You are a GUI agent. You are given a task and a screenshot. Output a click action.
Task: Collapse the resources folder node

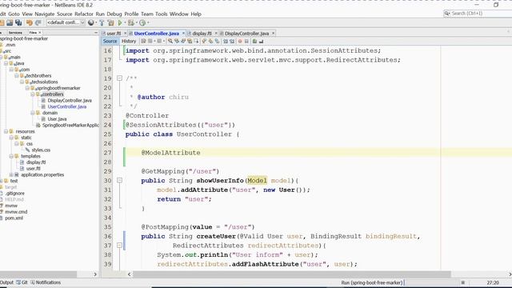click(x=6, y=131)
